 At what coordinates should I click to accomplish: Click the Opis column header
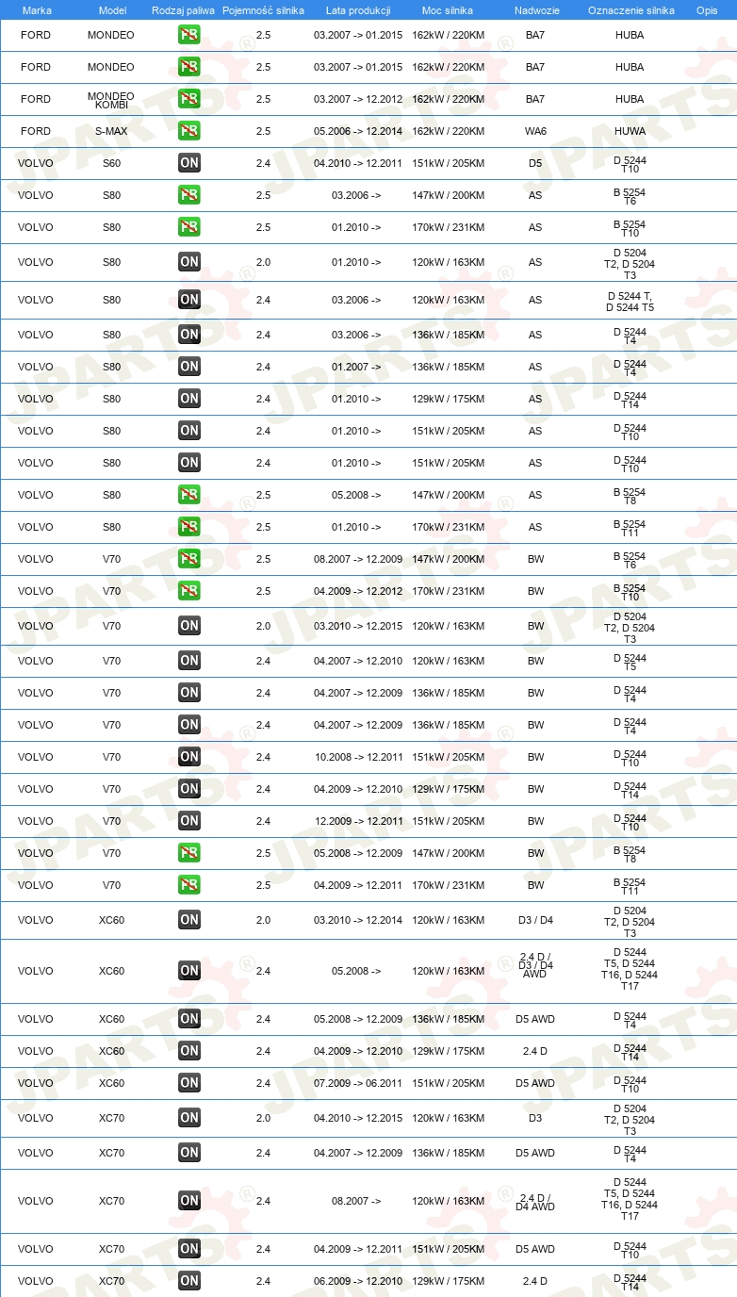707,9
